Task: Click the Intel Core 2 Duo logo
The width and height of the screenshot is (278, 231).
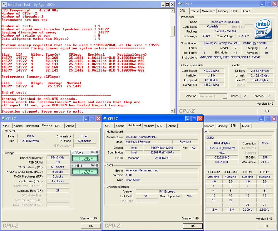Action: pyautogui.click(x=263, y=29)
